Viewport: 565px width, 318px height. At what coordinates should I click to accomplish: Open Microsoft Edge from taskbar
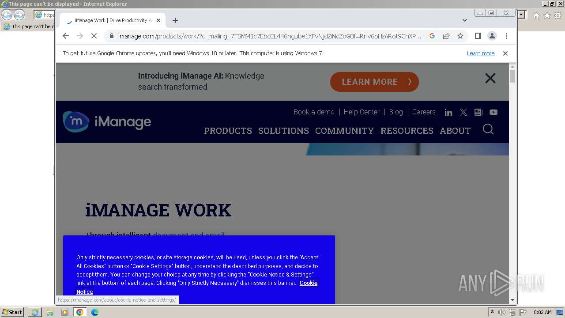pos(95,312)
